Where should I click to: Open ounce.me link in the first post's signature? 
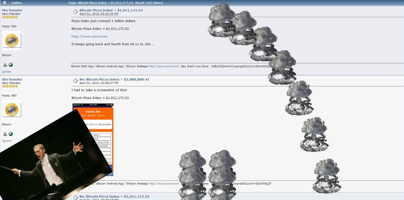pyautogui.click(x=164, y=66)
